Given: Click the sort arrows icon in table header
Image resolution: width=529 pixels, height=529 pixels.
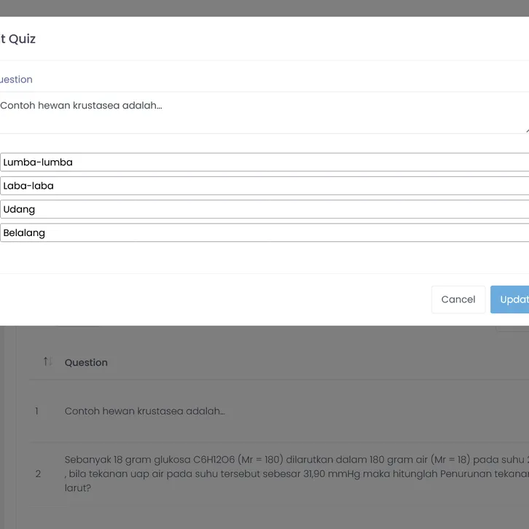Looking at the screenshot, I should point(47,361).
